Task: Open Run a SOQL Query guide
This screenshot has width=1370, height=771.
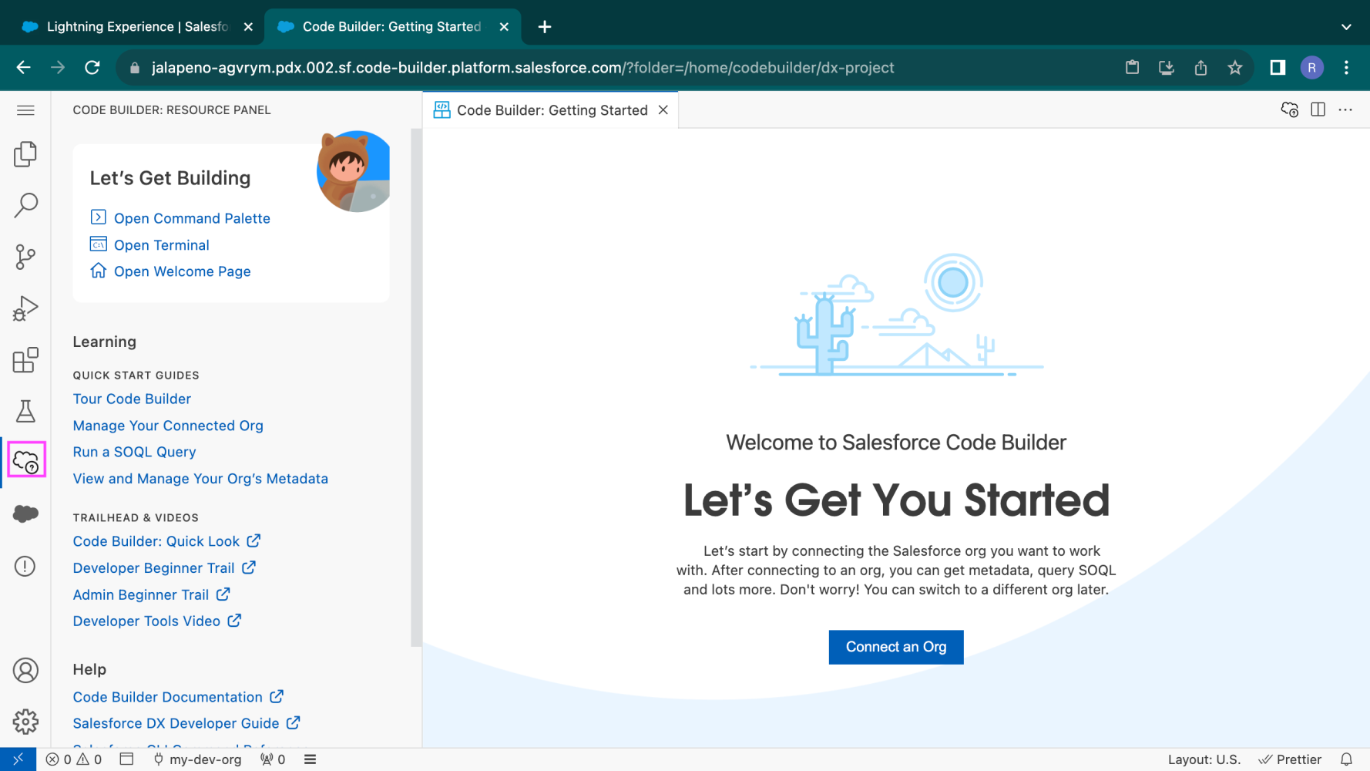Action: point(134,452)
